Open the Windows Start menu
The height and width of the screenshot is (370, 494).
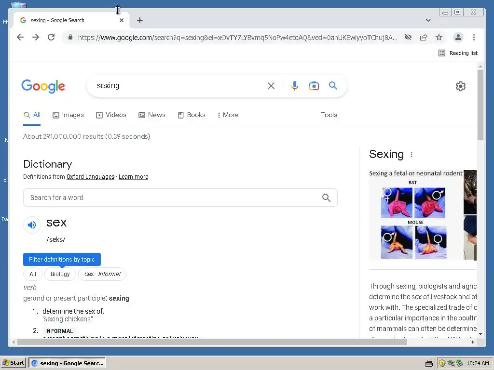click(13, 363)
